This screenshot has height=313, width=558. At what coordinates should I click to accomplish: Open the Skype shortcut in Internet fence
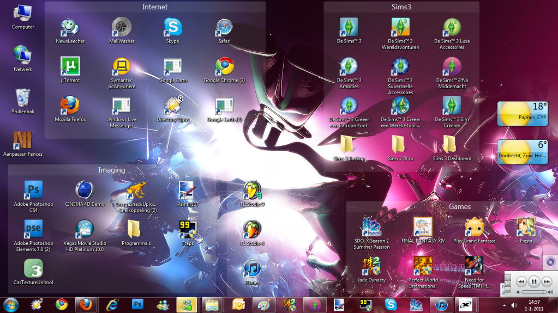click(173, 31)
